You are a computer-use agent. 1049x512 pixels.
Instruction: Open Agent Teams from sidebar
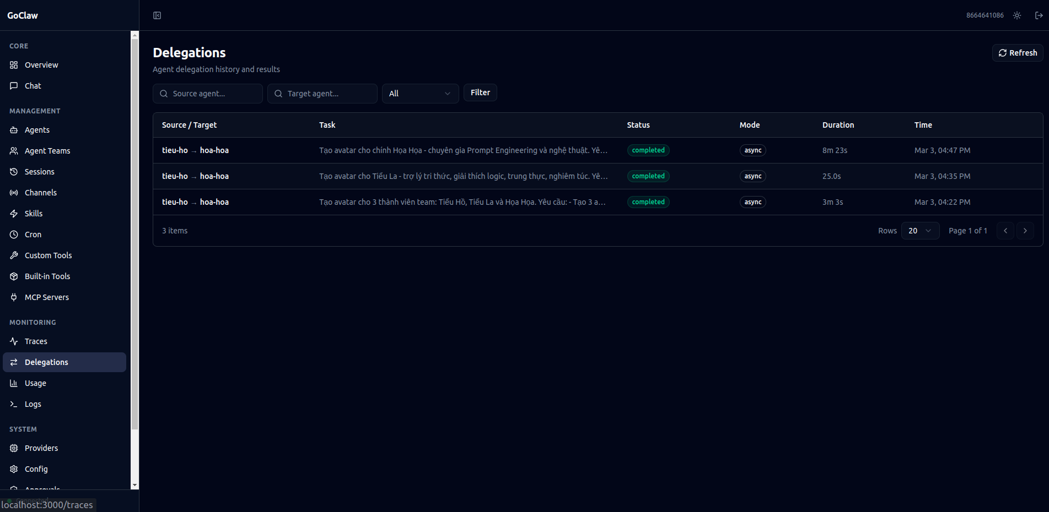47,151
